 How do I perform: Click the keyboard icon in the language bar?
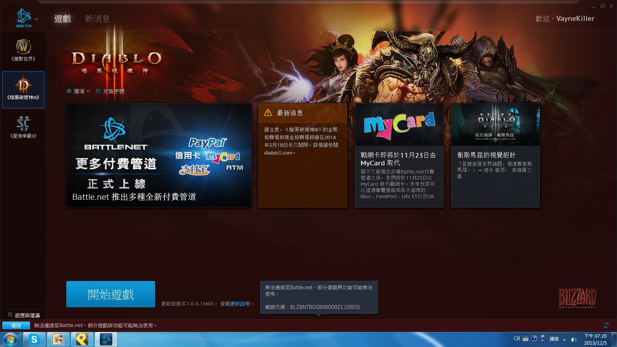click(526, 339)
